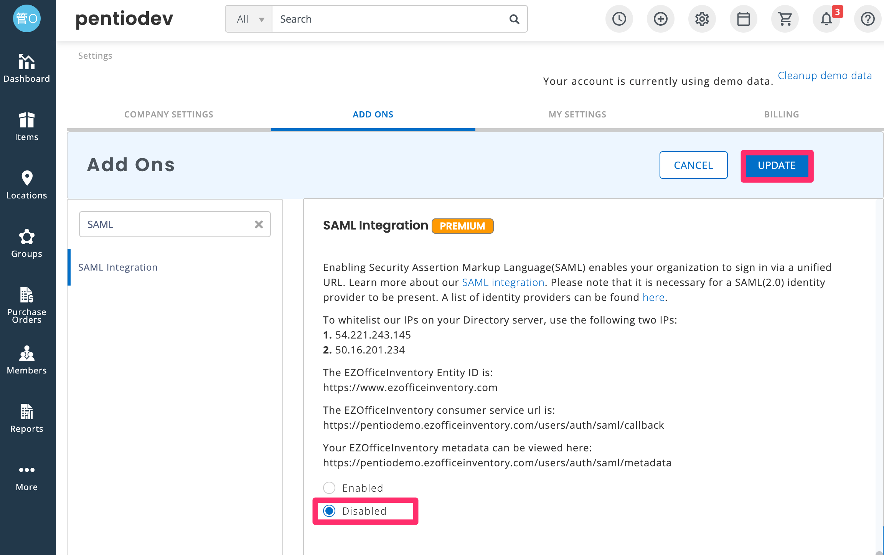The height and width of the screenshot is (555, 884).
Task: Open Locations from the sidebar
Action: tap(27, 185)
